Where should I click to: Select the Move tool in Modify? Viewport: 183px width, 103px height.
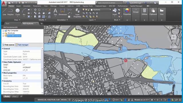tap(35, 10)
